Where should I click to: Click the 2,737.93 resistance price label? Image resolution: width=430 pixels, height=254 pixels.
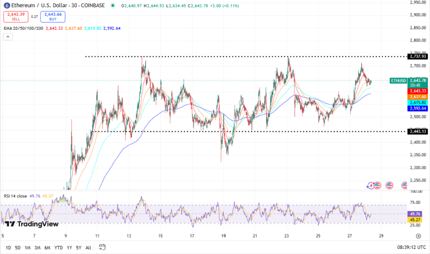pos(418,56)
